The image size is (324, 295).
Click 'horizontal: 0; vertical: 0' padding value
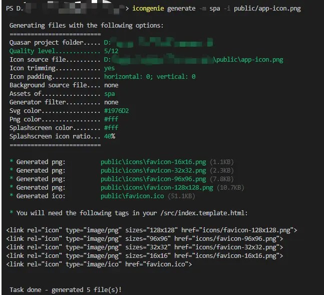(x=150, y=77)
